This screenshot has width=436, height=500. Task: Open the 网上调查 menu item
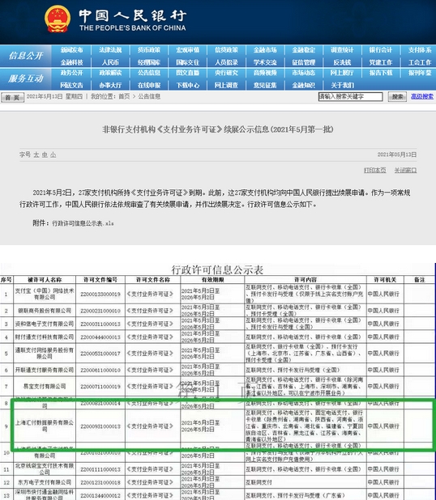226,85
